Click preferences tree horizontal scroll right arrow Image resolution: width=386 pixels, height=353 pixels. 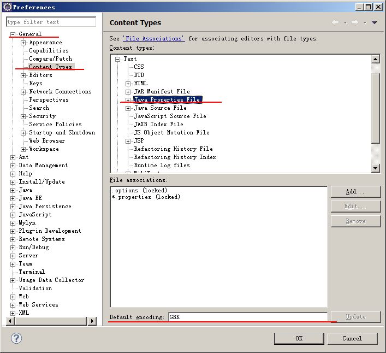(92, 321)
